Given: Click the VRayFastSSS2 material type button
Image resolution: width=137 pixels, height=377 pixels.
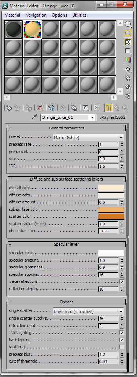Looking at the screenshot, I should (x=112, y=118).
